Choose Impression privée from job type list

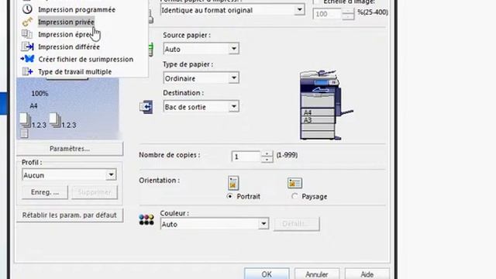pyautogui.click(x=66, y=22)
